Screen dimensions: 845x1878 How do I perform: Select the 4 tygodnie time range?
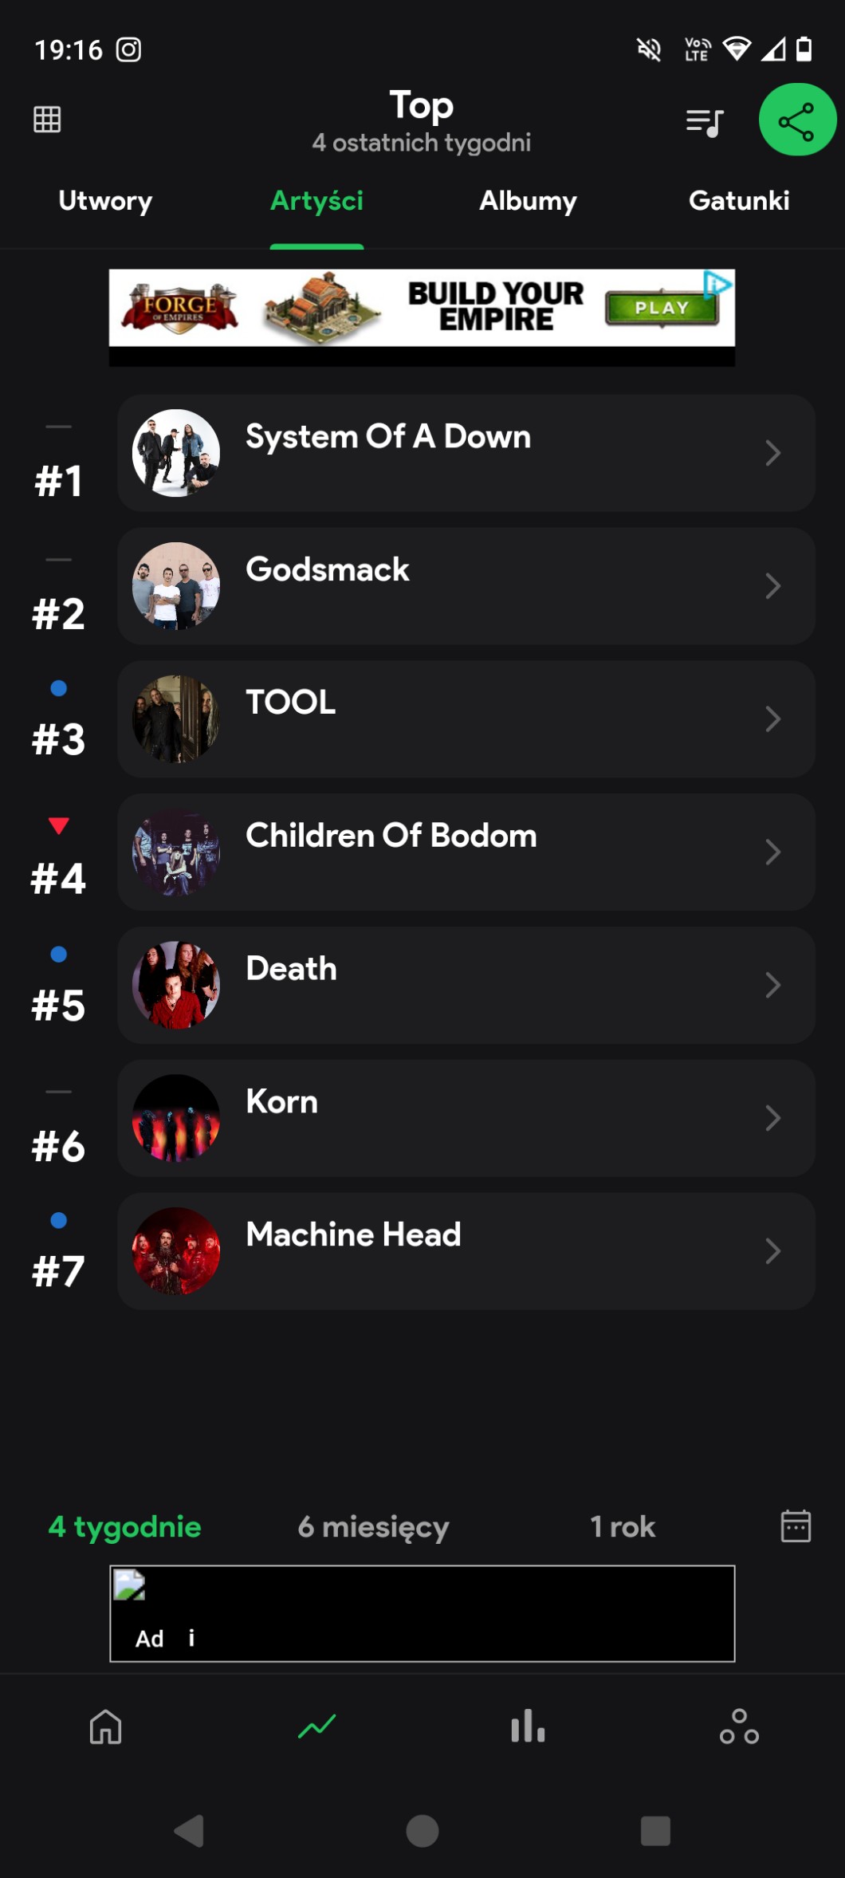pyautogui.click(x=125, y=1526)
